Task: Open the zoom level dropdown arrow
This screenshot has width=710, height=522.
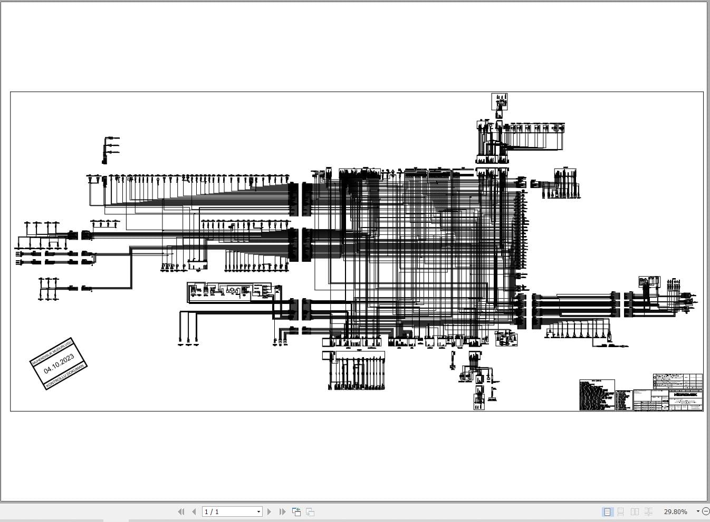Action: [698, 511]
